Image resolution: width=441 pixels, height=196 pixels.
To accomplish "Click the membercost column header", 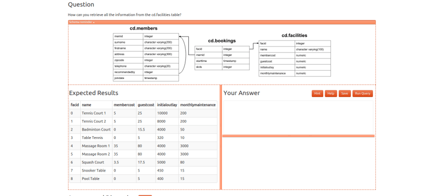I will tap(124, 104).
